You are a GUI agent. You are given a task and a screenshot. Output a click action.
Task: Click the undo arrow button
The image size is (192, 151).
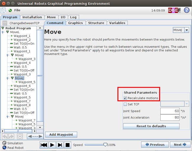(5, 136)
